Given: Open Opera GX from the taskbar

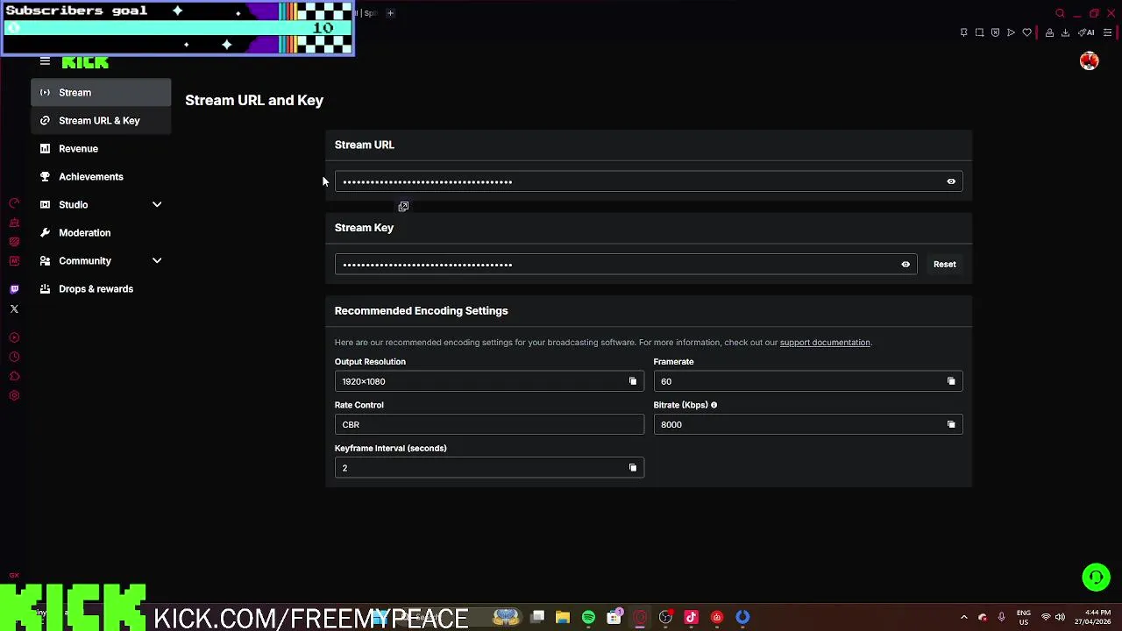Looking at the screenshot, I should coord(640,617).
